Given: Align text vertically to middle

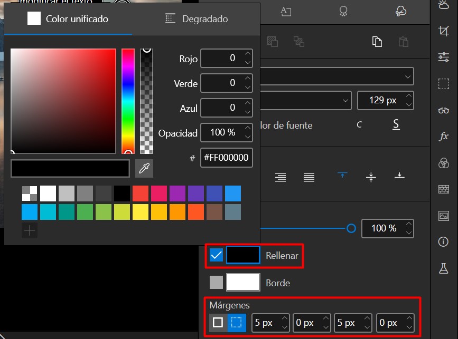Looking at the screenshot, I should [371, 177].
